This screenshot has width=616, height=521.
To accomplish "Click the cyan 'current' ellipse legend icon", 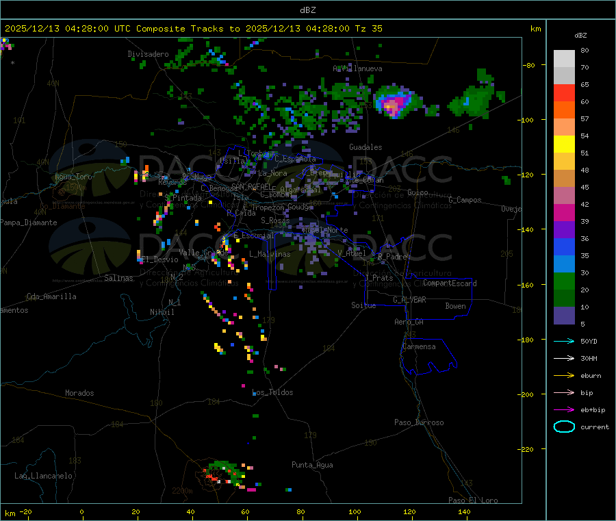I will (564, 427).
